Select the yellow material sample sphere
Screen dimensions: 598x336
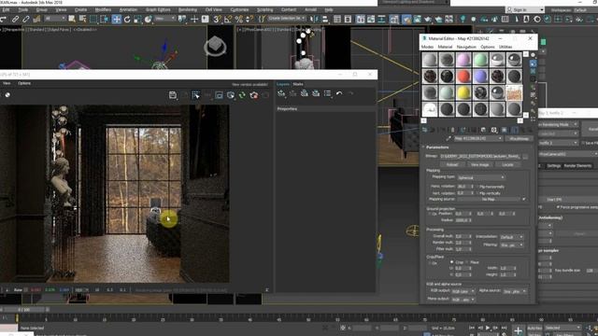463,92
